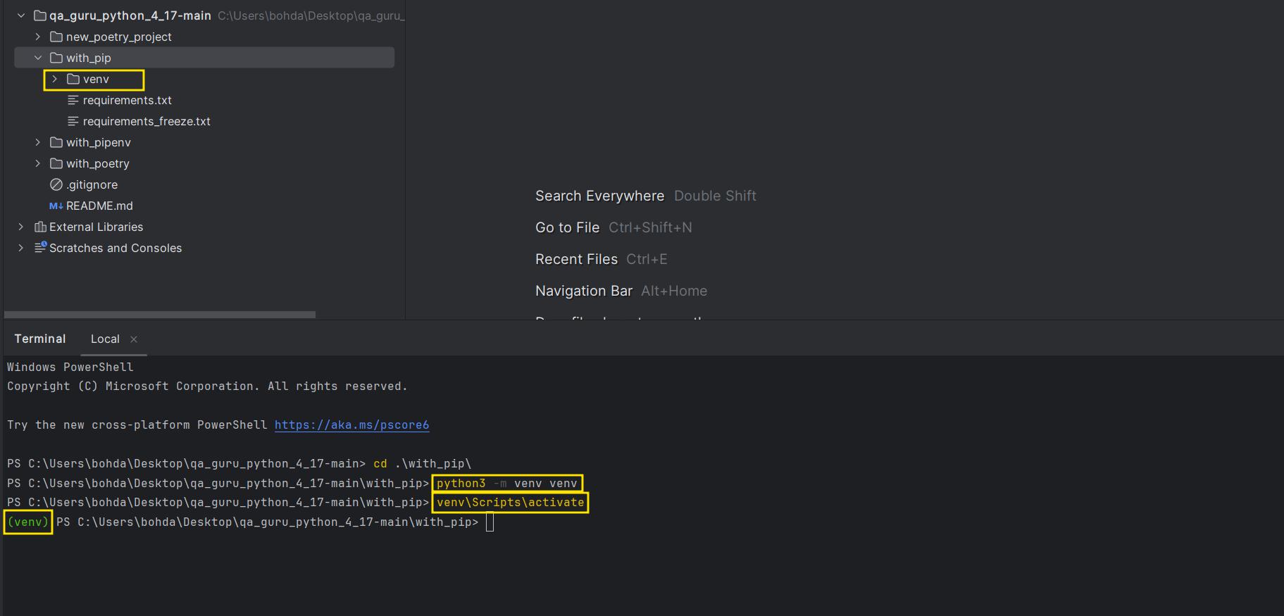1284x616 pixels.
Task: Click the with_pip folder icon
Action: 56,58
